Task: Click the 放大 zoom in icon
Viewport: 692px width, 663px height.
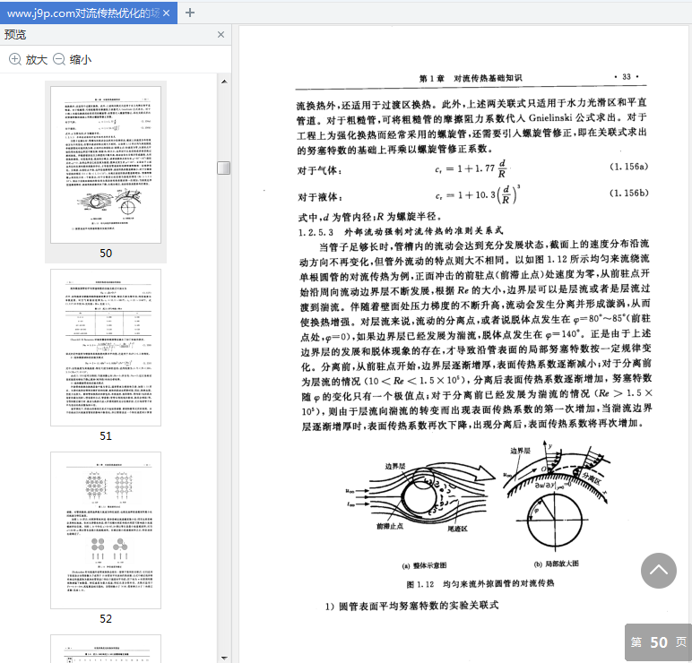Action: click(x=15, y=59)
